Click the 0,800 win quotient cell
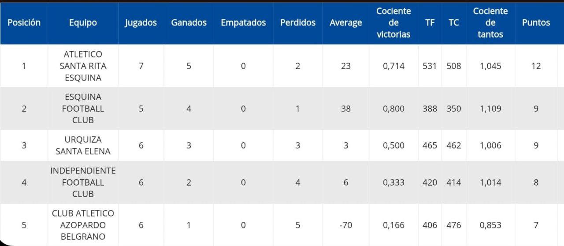The width and height of the screenshot is (564, 246). click(393, 108)
